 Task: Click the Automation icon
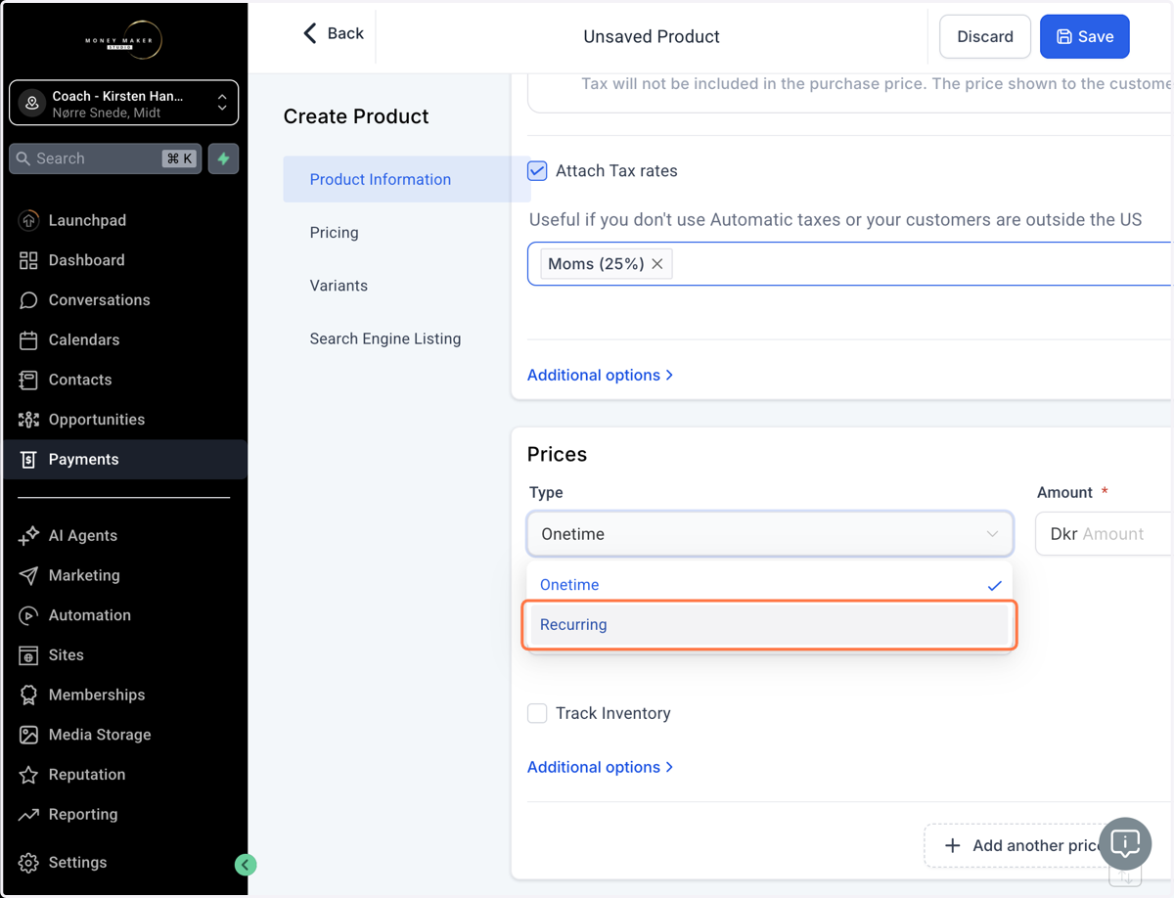click(28, 615)
